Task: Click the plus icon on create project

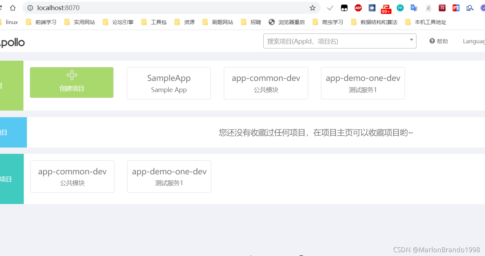Action: 72,75
